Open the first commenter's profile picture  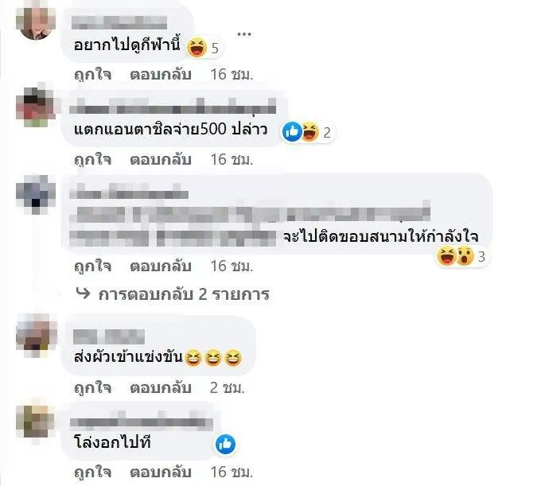(x=36, y=21)
